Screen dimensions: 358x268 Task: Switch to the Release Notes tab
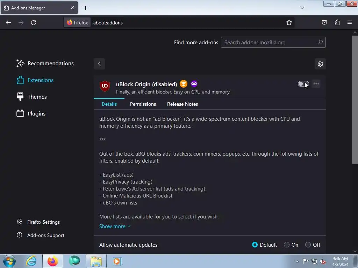182,104
